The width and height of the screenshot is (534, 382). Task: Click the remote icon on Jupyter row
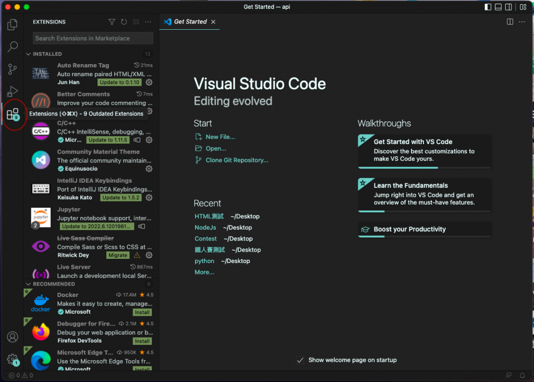point(142,226)
